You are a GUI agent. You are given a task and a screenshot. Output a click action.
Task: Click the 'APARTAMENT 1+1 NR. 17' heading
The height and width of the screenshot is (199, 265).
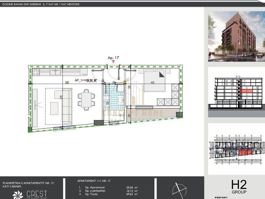click(94, 181)
